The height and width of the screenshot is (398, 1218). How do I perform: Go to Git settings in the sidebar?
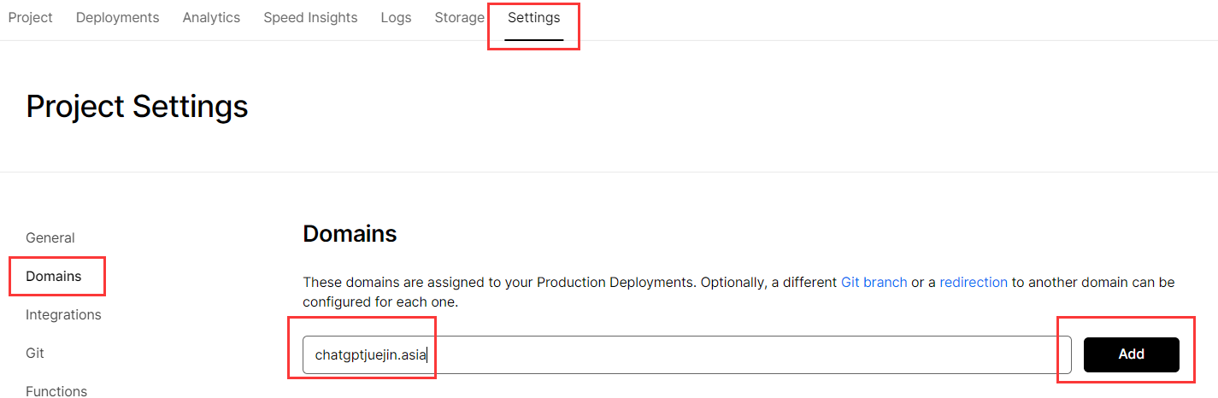(35, 353)
